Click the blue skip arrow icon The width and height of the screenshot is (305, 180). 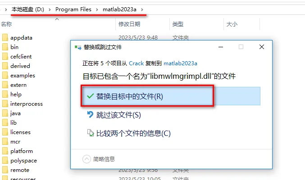pyautogui.click(x=90, y=114)
